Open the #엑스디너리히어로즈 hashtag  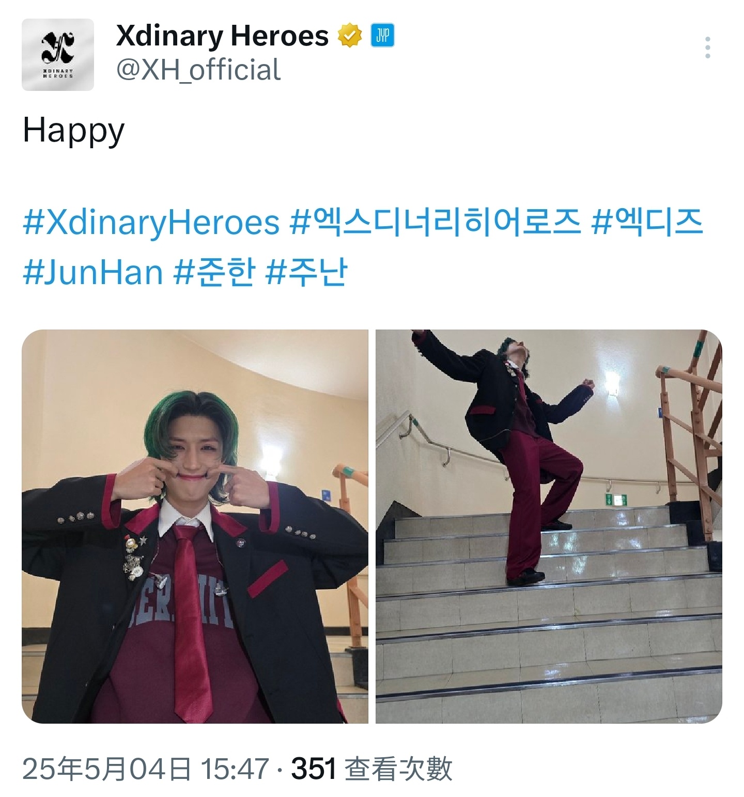[x=435, y=223]
